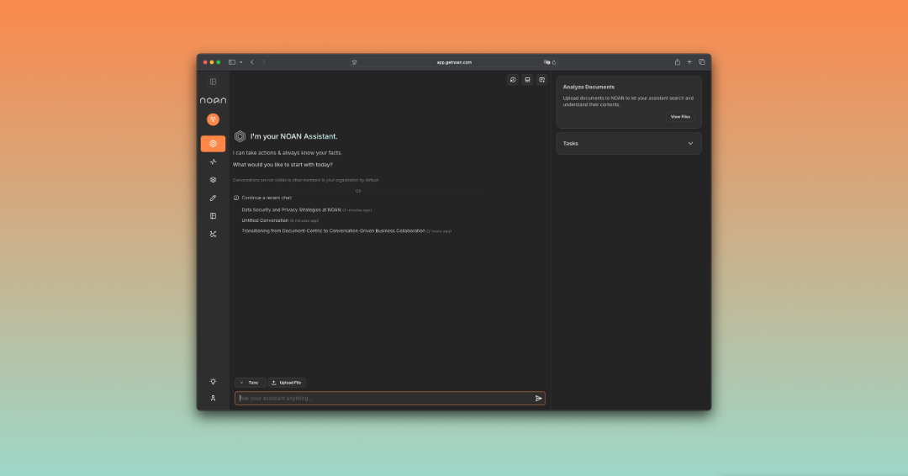This screenshot has width=908, height=476.
Task: Click the Ask your assistant anything field
Action: pos(390,399)
